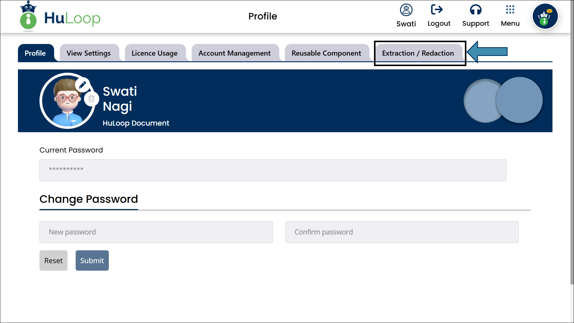Open the Swati user account icon

pyautogui.click(x=406, y=10)
